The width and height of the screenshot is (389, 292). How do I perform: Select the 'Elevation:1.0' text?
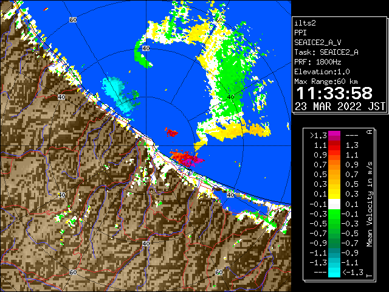[322, 72]
